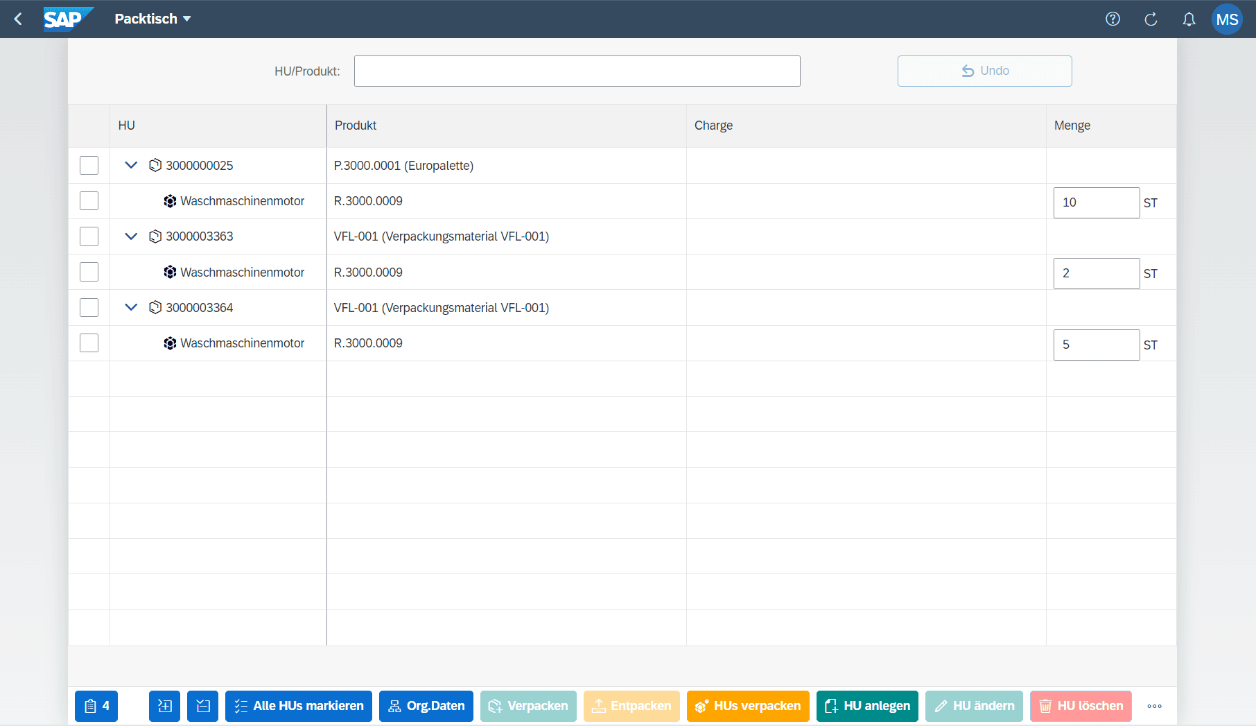Focus the HU/Produkt input field

577,71
